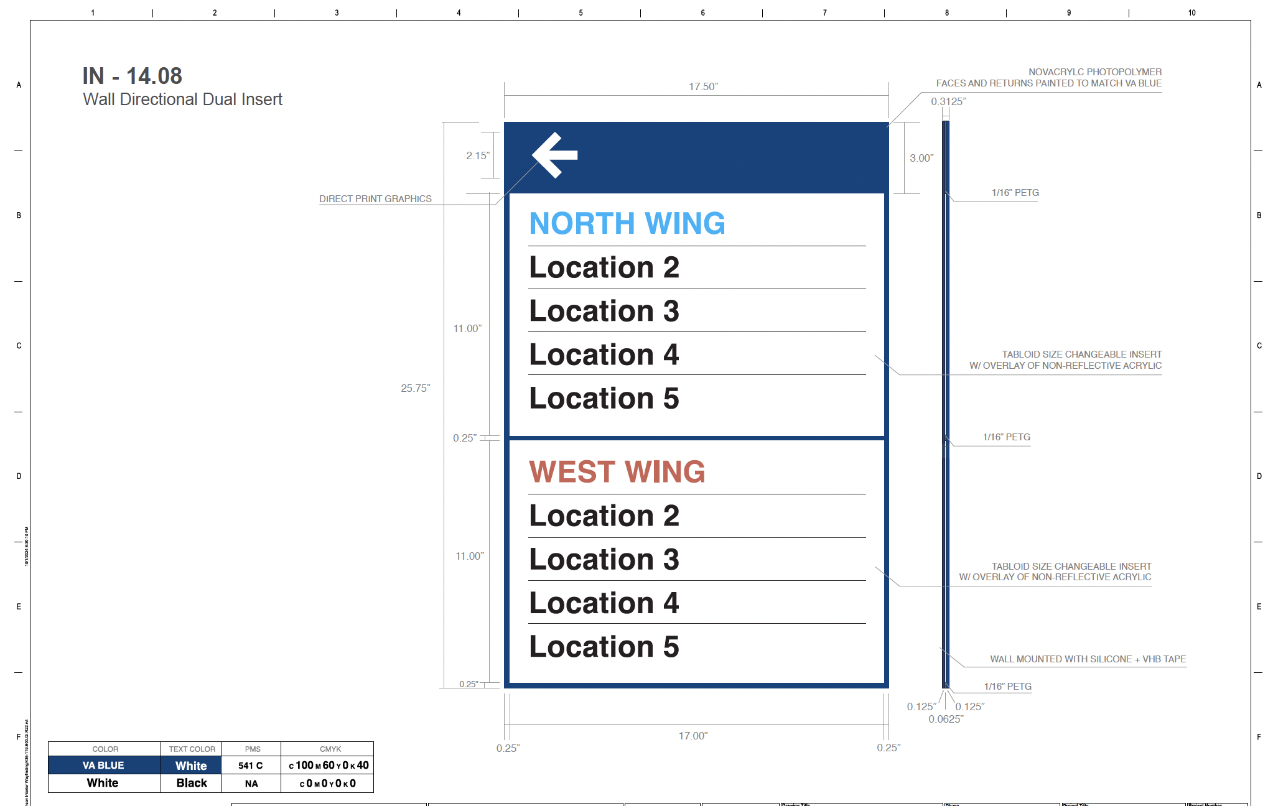This screenshot has height=806, width=1273.
Task: Click the white left arrow on the sign header
Action: tap(554, 155)
